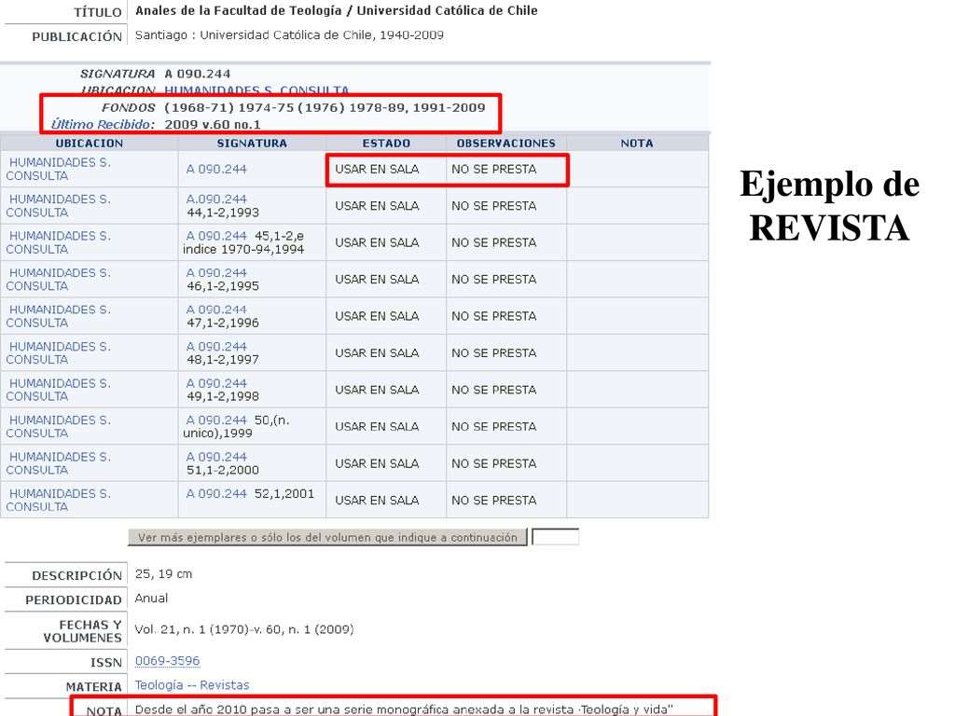Click UBICACION column header
Image resolution: width=955 pixels, height=716 pixels.
89,143
